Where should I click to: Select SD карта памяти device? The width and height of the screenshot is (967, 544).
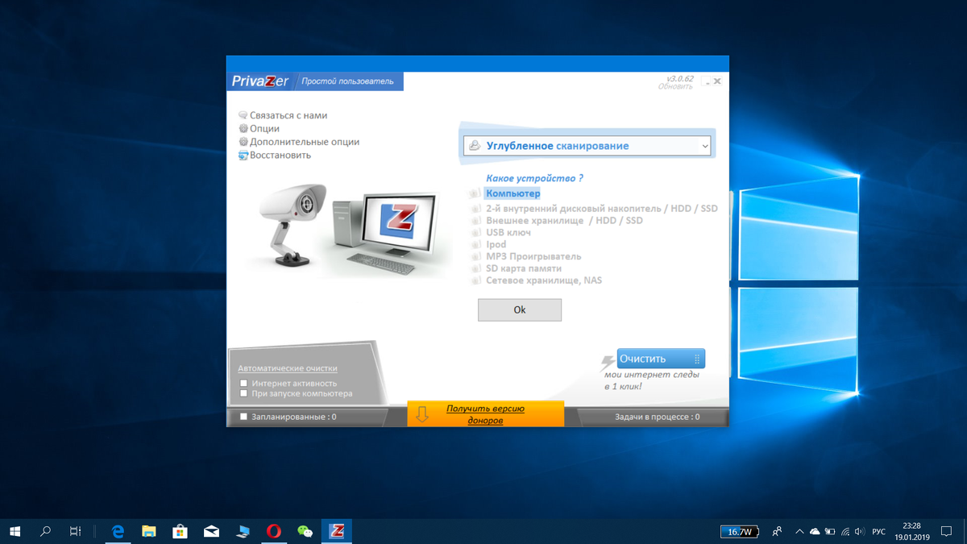(x=524, y=268)
